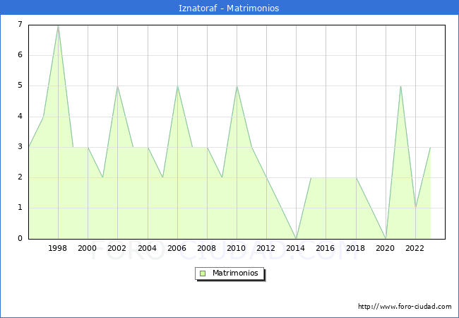Click the y-axis label 4

point(20,116)
